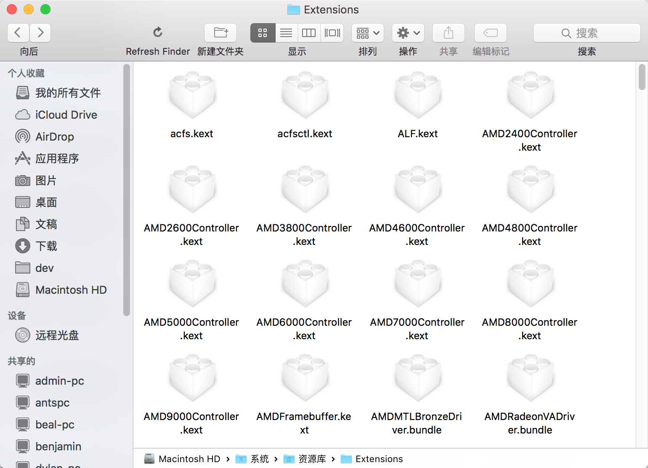The image size is (648, 468).
Task: Click 系统 (System) in the path bar
Action: pyautogui.click(x=252, y=459)
